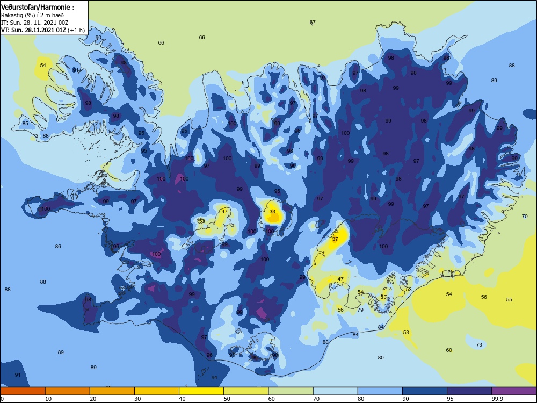The width and height of the screenshot is (537, 403).
Task: Click the 'Rakastig (%) í 2 m hæð' label
Action: (32, 15)
